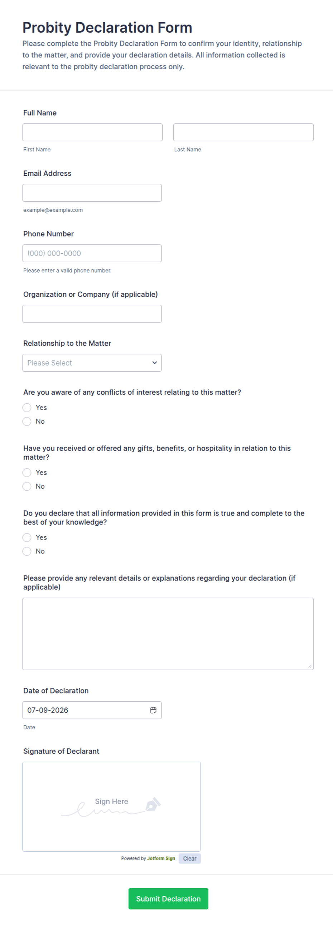This screenshot has height=927, width=333.
Task: Select No for the truth declaration question
Action: pyautogui.click(x=27, y=551)
